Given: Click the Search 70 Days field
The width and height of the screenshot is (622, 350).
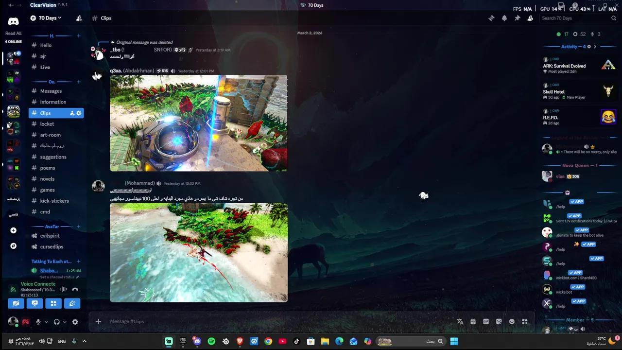Looking at the screenshot, I should click(578, 18).
